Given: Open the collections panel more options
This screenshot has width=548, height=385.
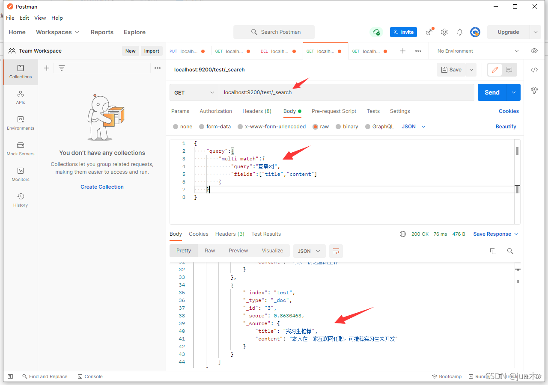Looking at the screenshot, I should pyautogui.click(x=158, y=68).
